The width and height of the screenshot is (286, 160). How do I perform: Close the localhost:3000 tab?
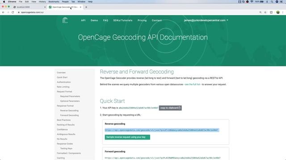tap(45, 7)
